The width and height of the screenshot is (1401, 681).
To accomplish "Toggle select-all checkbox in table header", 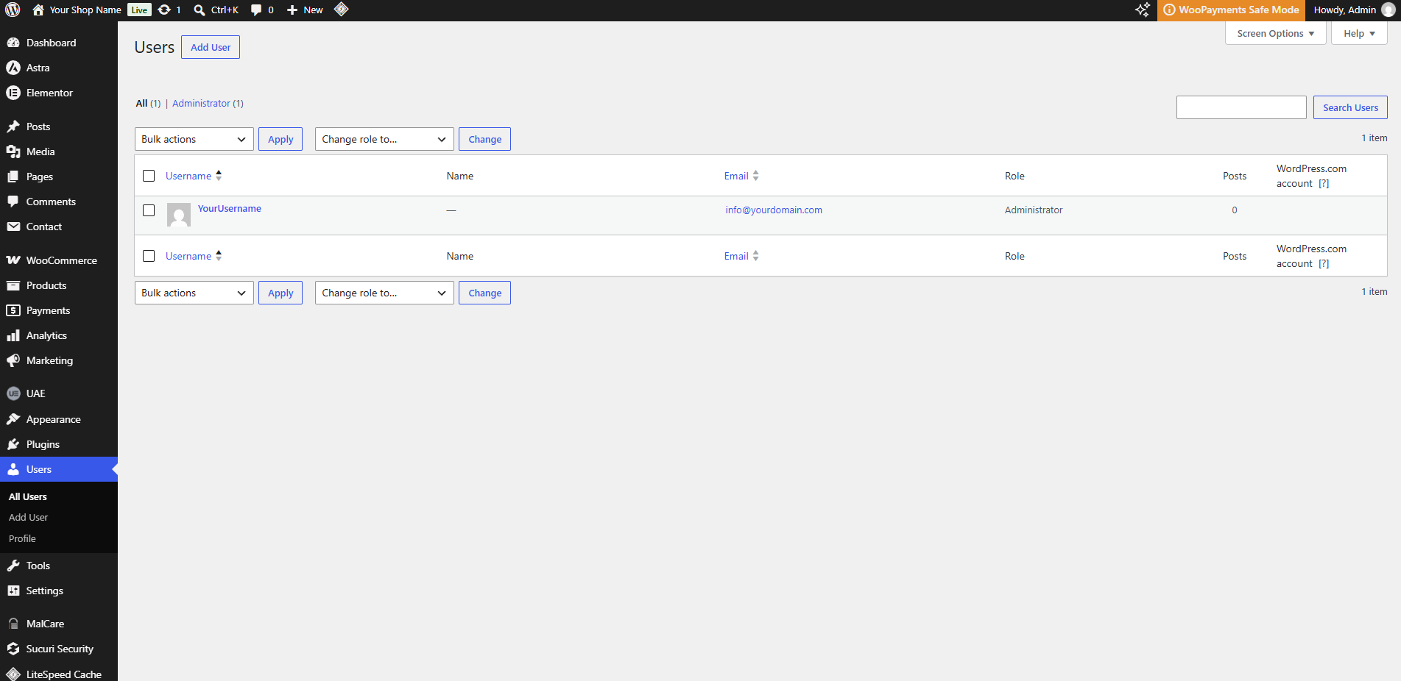I will coord(149,176).
